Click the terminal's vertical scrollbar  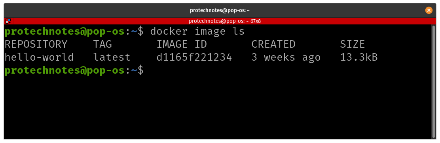tap(434, 81)
